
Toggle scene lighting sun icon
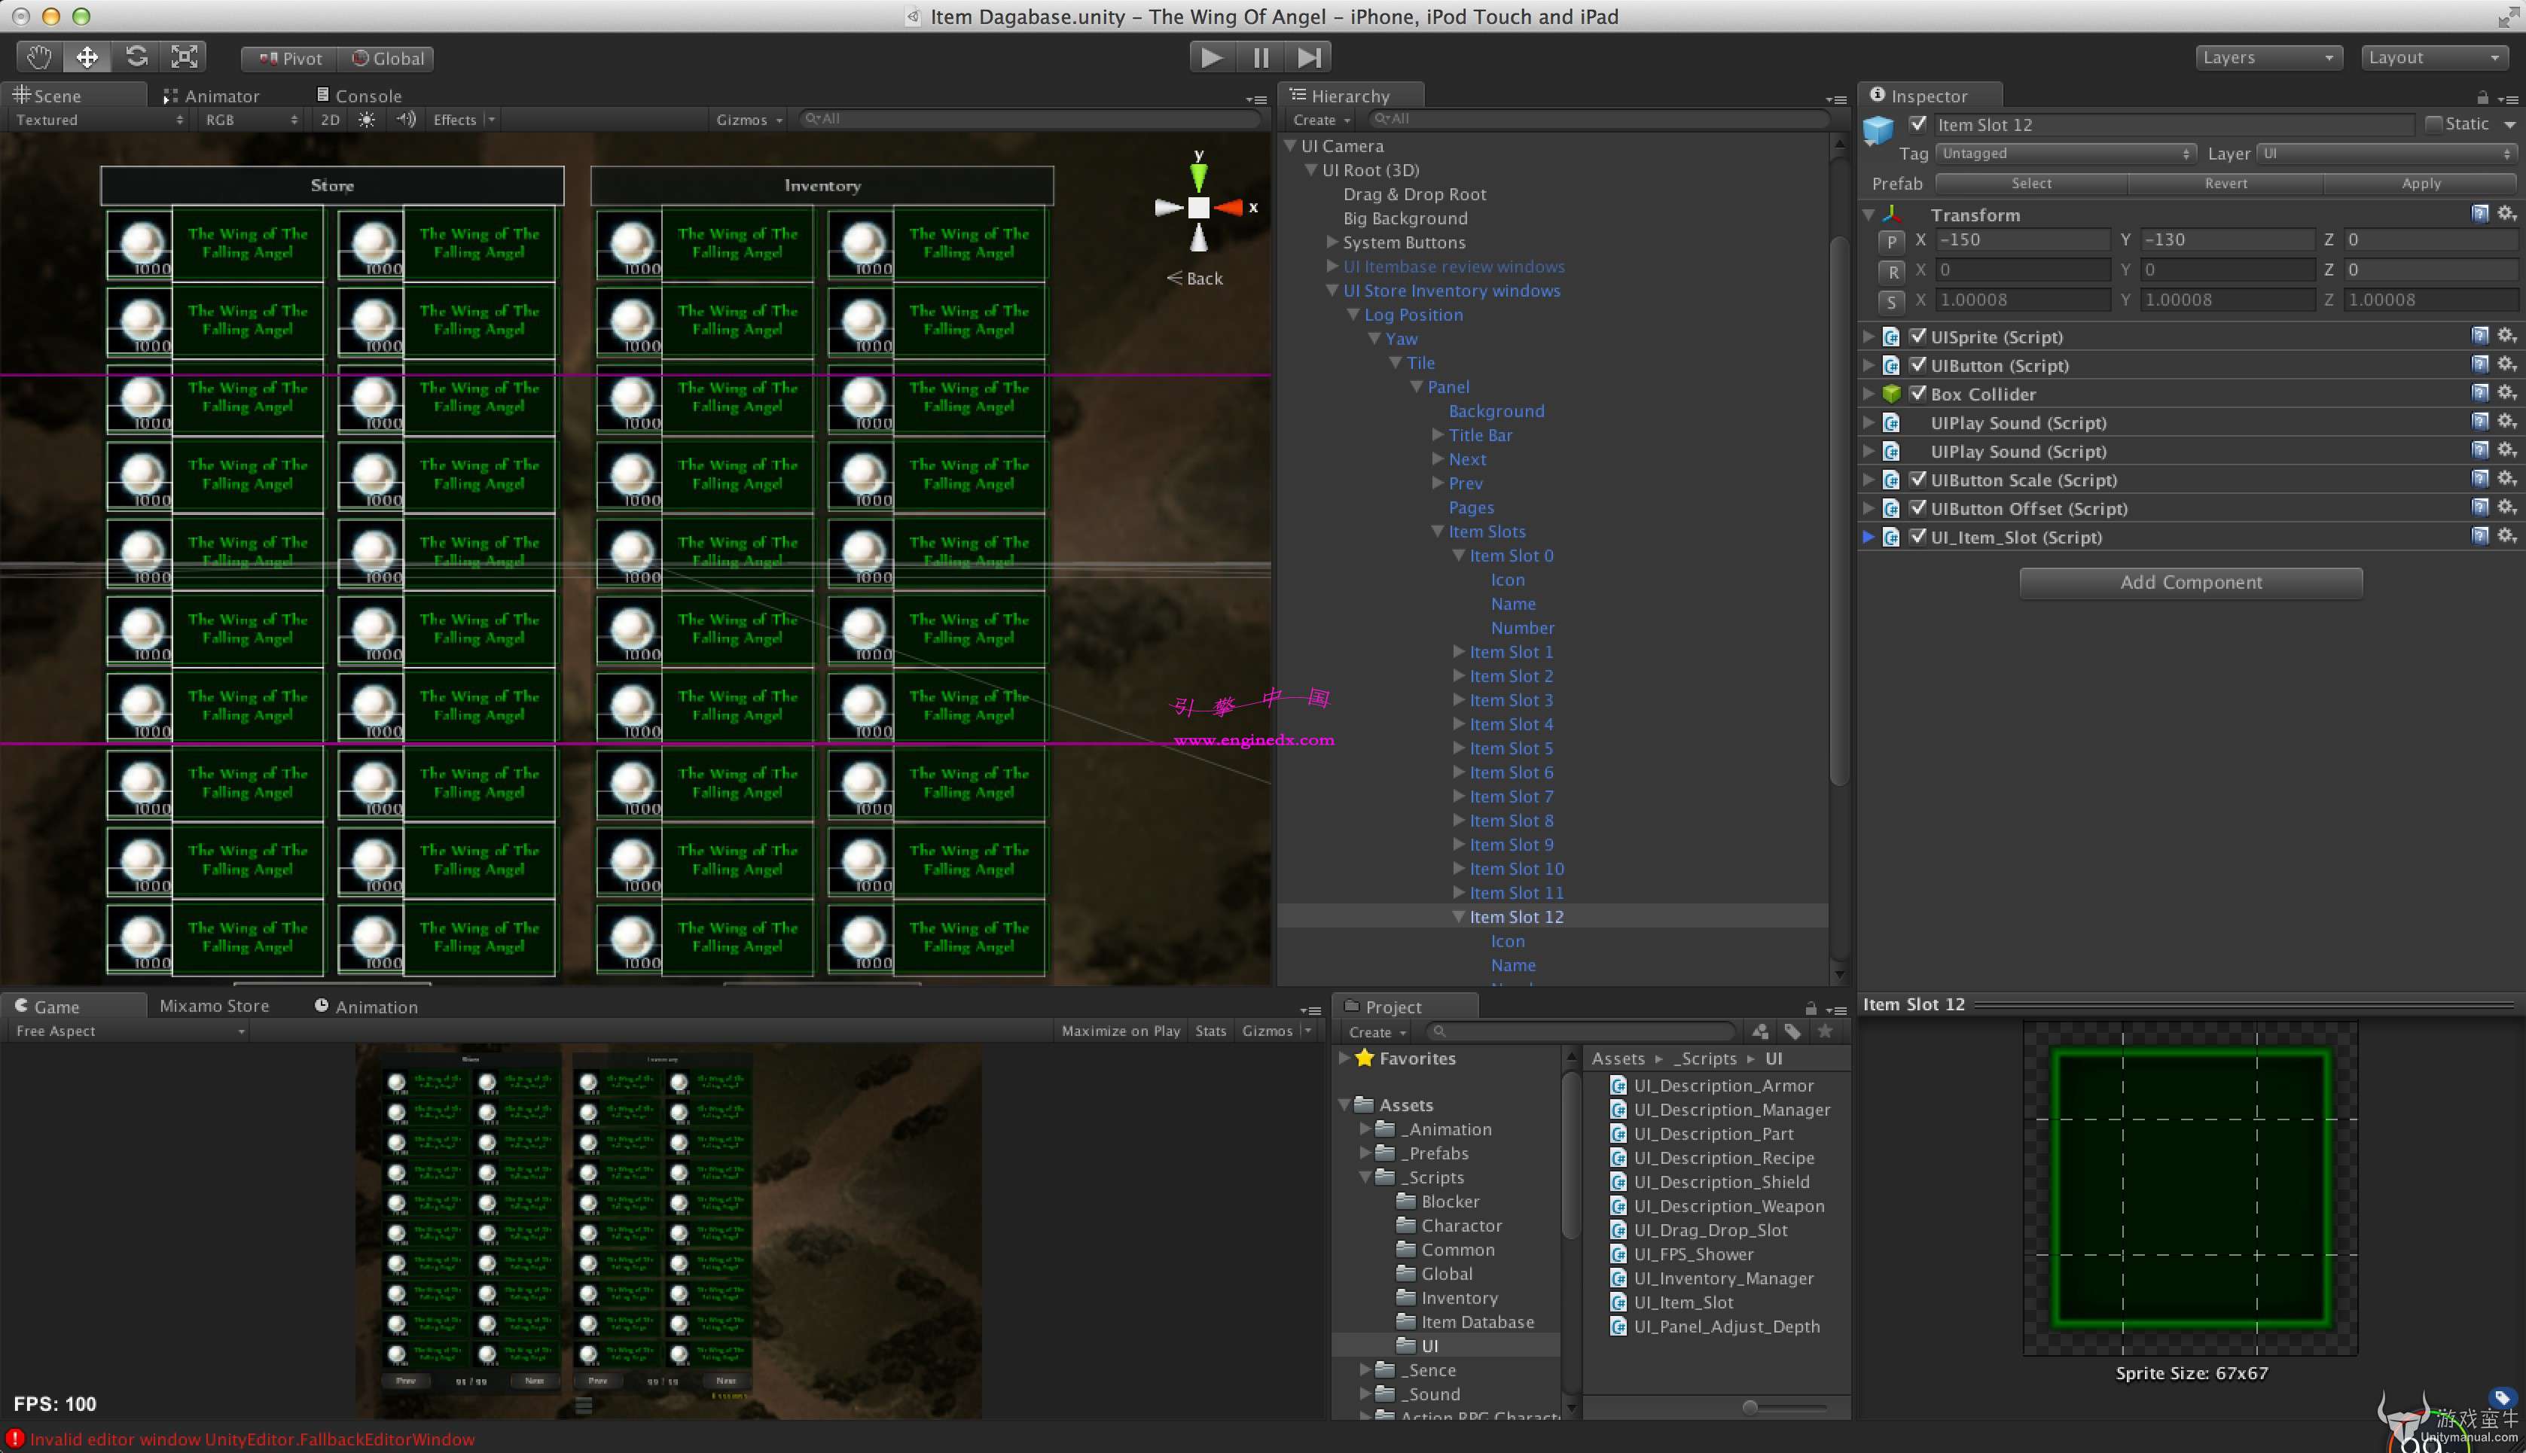pyautogui.click(x=368, y=120)
